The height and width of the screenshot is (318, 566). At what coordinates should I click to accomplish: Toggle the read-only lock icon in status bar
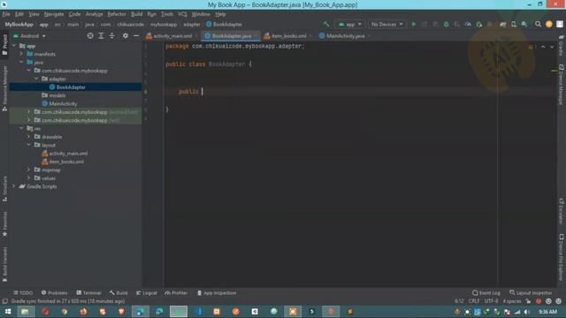529,301
